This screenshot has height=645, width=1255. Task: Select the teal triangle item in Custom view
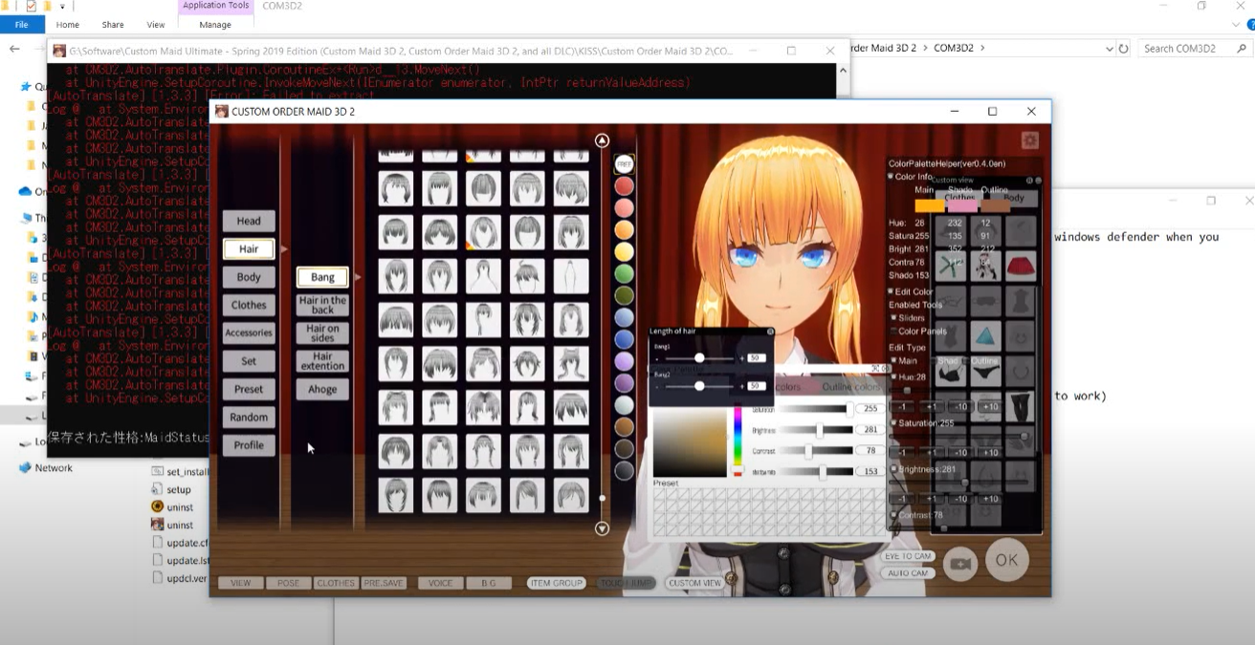tap(985, 336)
